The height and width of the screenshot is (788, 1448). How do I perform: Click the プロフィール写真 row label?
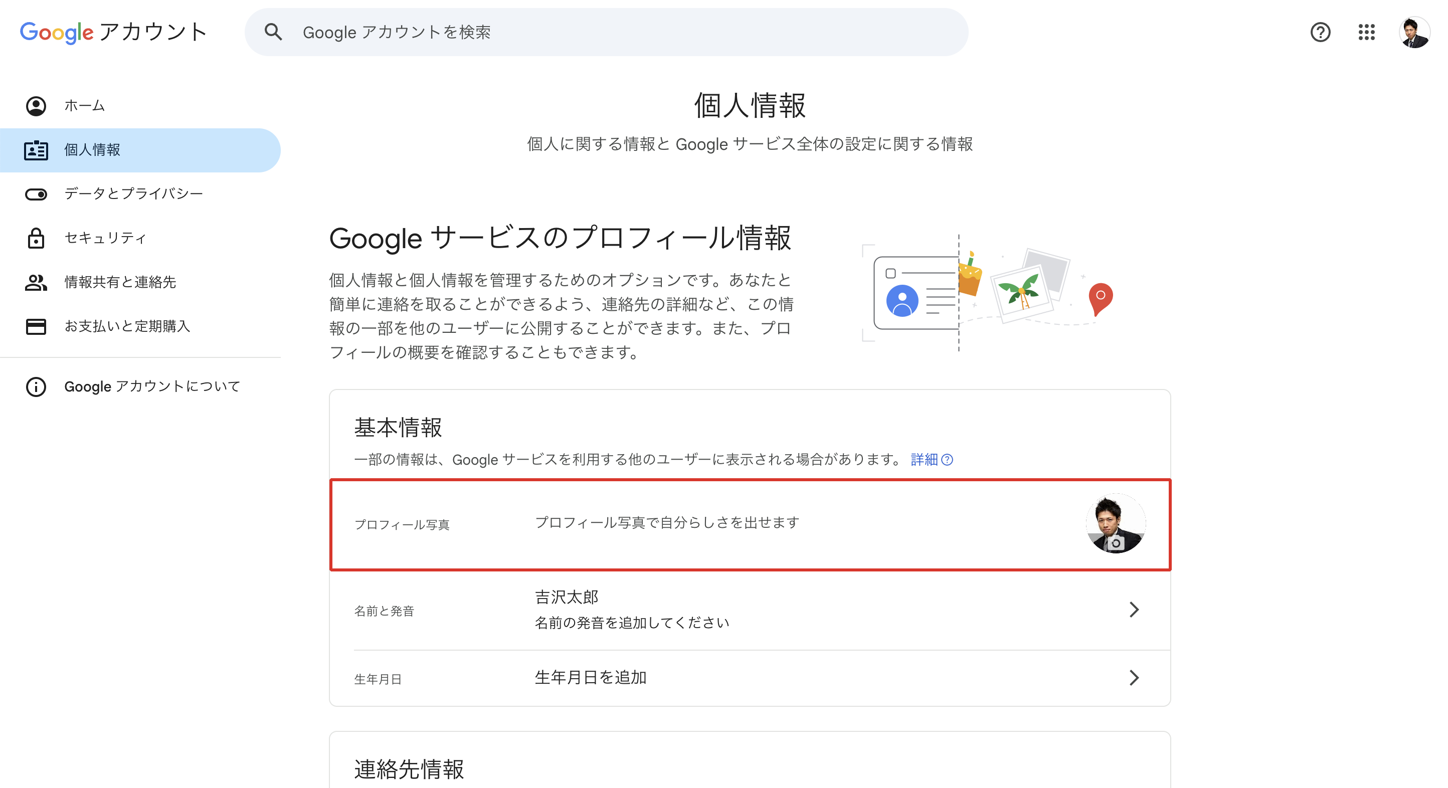click(x=402, y=524)
